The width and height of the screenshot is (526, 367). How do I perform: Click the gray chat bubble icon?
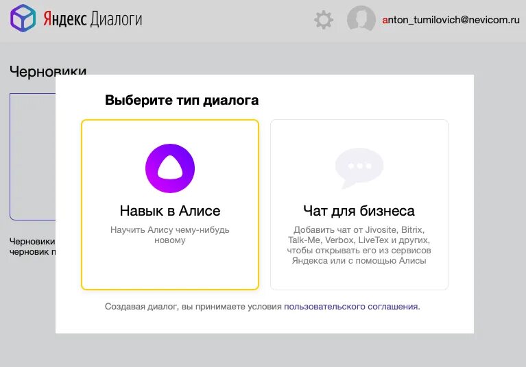pyautogui.click(x=359, y=168)
